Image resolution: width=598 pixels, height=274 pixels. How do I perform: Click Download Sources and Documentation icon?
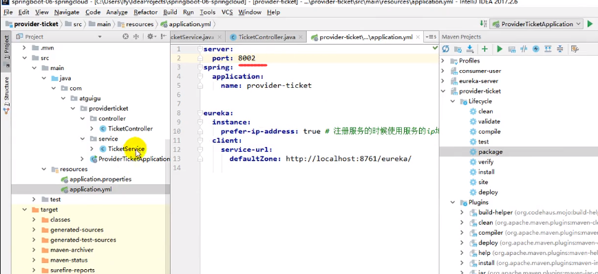pos(470,49)
